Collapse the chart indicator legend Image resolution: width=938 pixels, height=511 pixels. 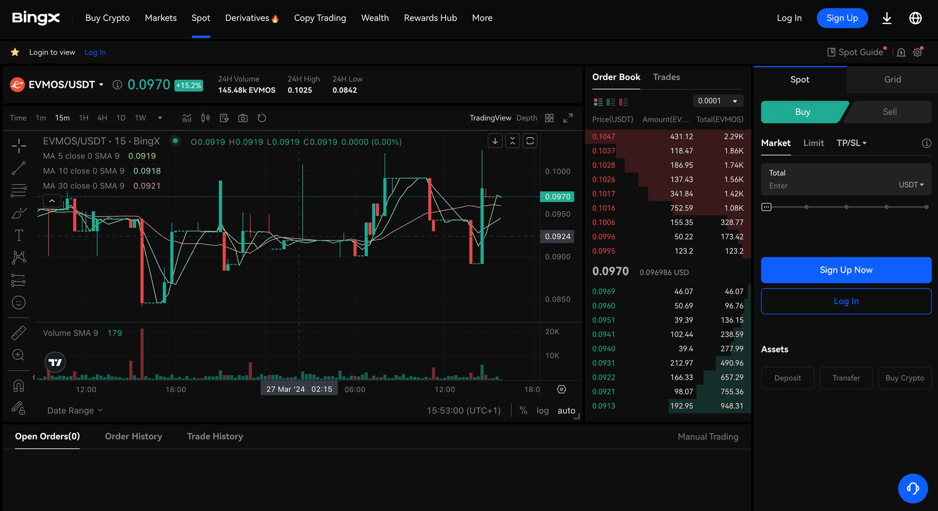(x=52, y=201)
